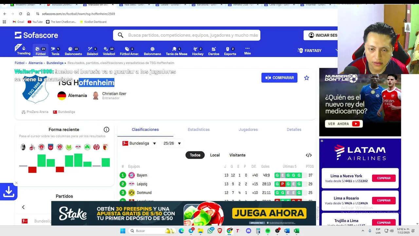
Task: Expand the 25/26 season dropdown
Action: 172,143
